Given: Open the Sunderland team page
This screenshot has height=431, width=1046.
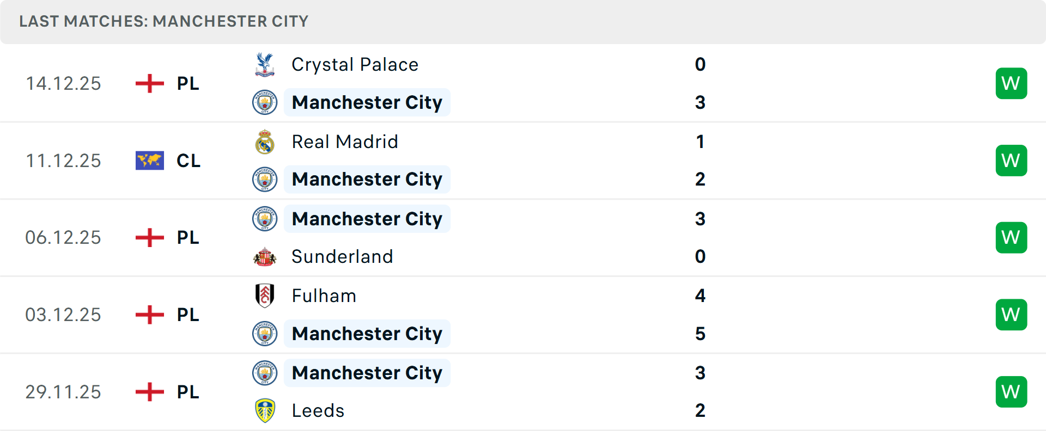Looking at the screenshot, I should tap(342, 256).
